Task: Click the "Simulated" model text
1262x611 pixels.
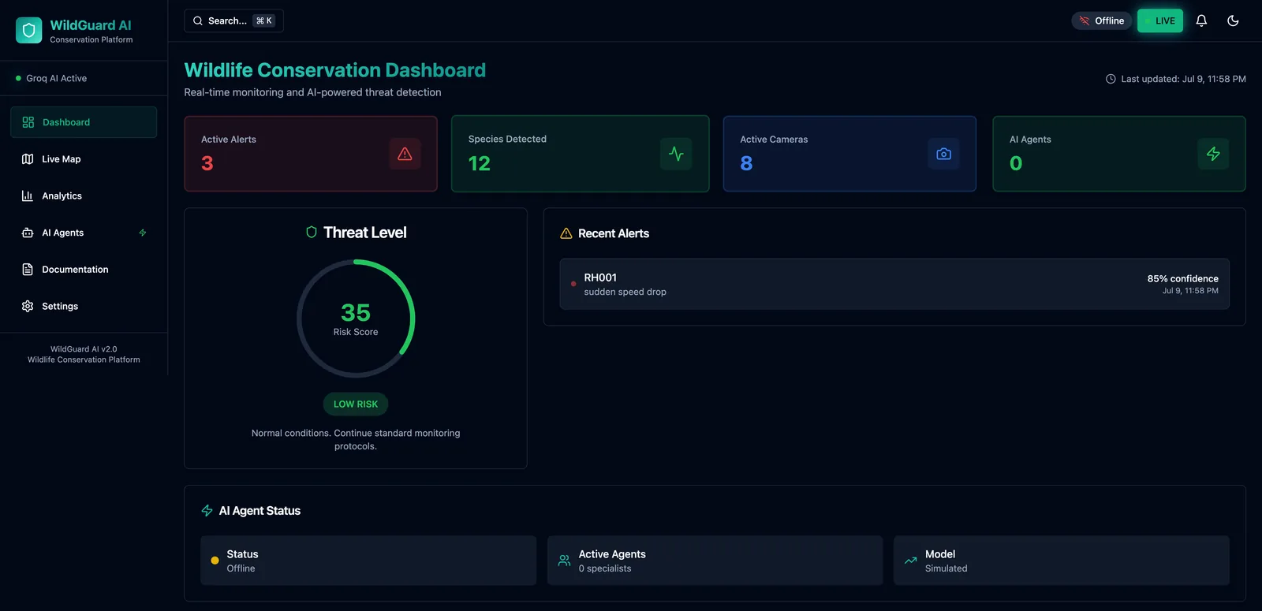Action: point(946,568)
